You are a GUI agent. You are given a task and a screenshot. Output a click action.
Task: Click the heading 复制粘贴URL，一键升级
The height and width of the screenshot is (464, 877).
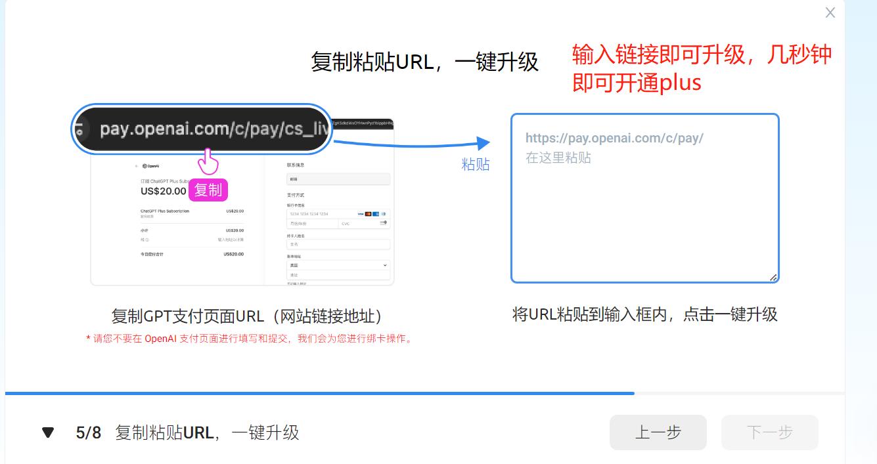pos(424,62)
